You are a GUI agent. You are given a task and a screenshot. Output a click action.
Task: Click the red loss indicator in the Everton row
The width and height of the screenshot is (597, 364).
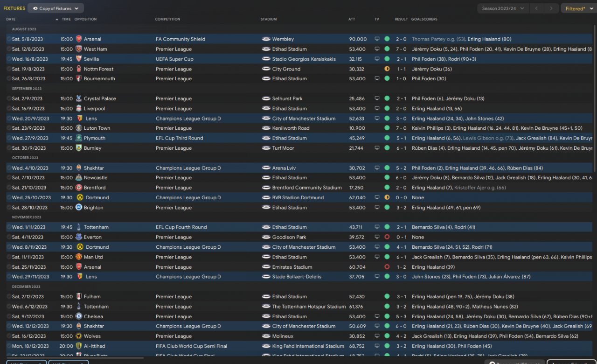click(387, 237)
